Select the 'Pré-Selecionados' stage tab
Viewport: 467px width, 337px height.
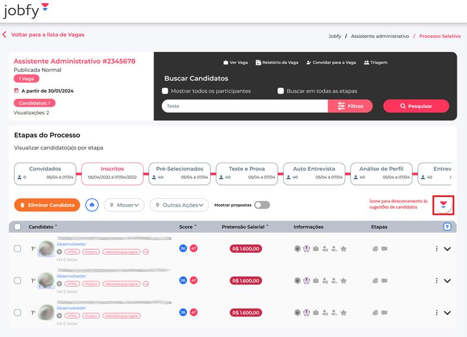pos(179,172)
